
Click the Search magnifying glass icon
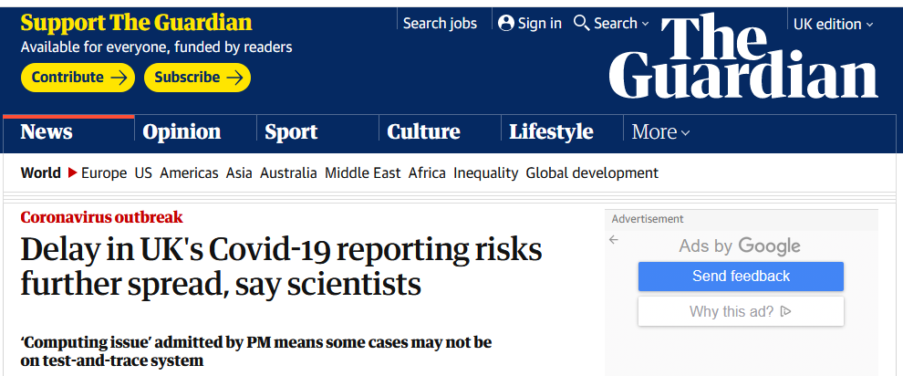click(582, 23)
